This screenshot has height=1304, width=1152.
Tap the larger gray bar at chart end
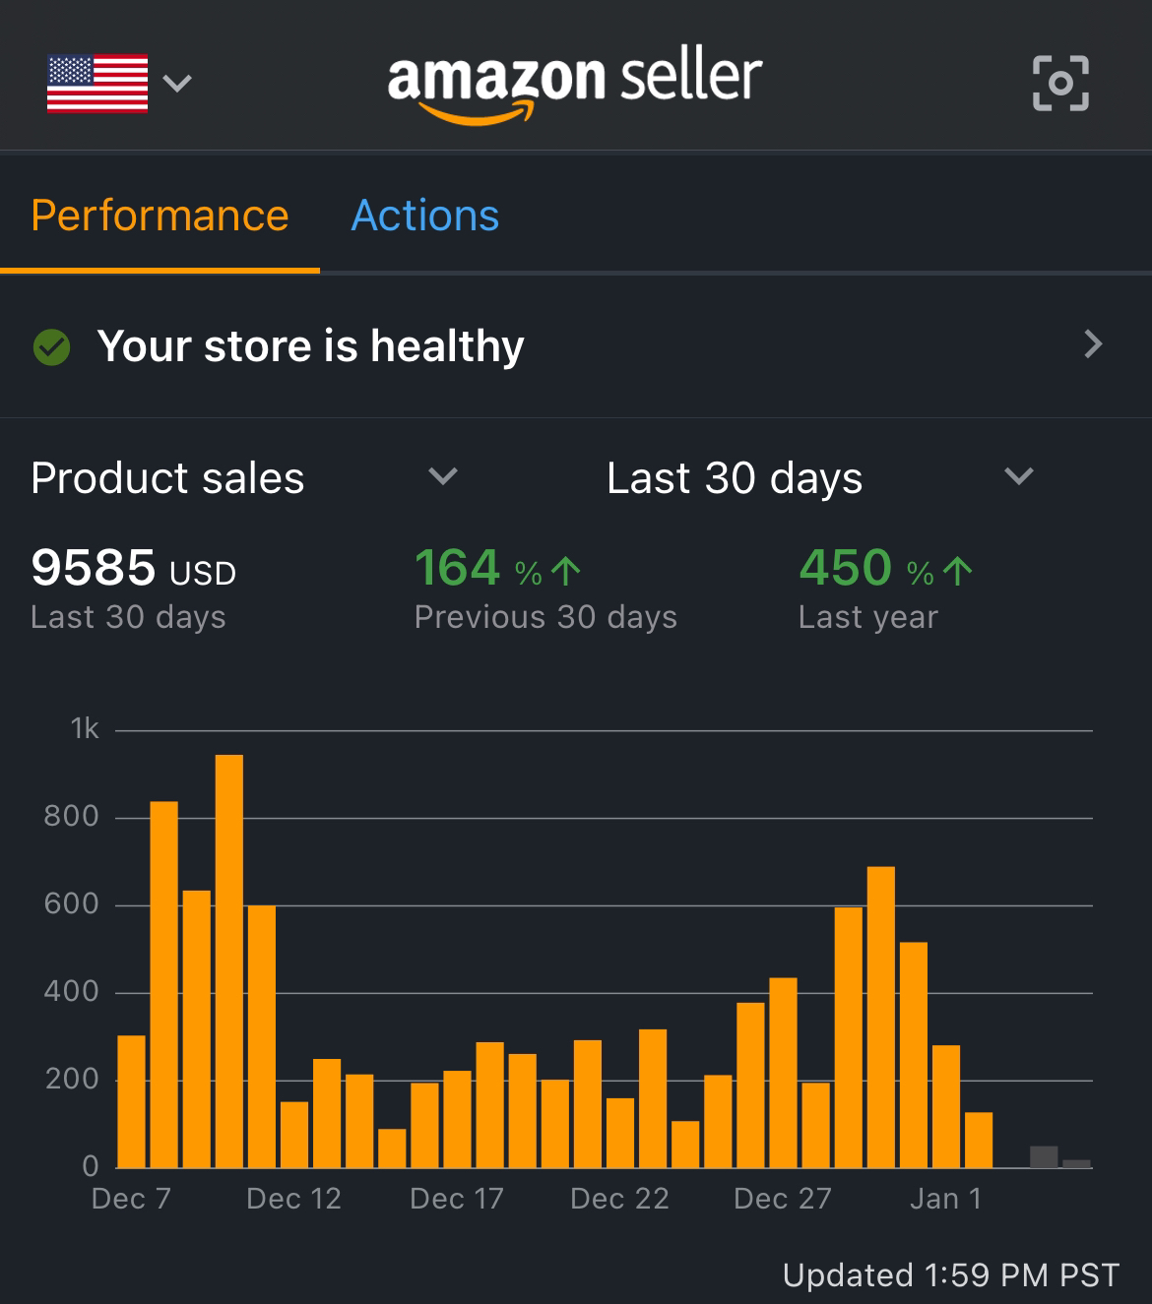click(x=1044, y=1157)
